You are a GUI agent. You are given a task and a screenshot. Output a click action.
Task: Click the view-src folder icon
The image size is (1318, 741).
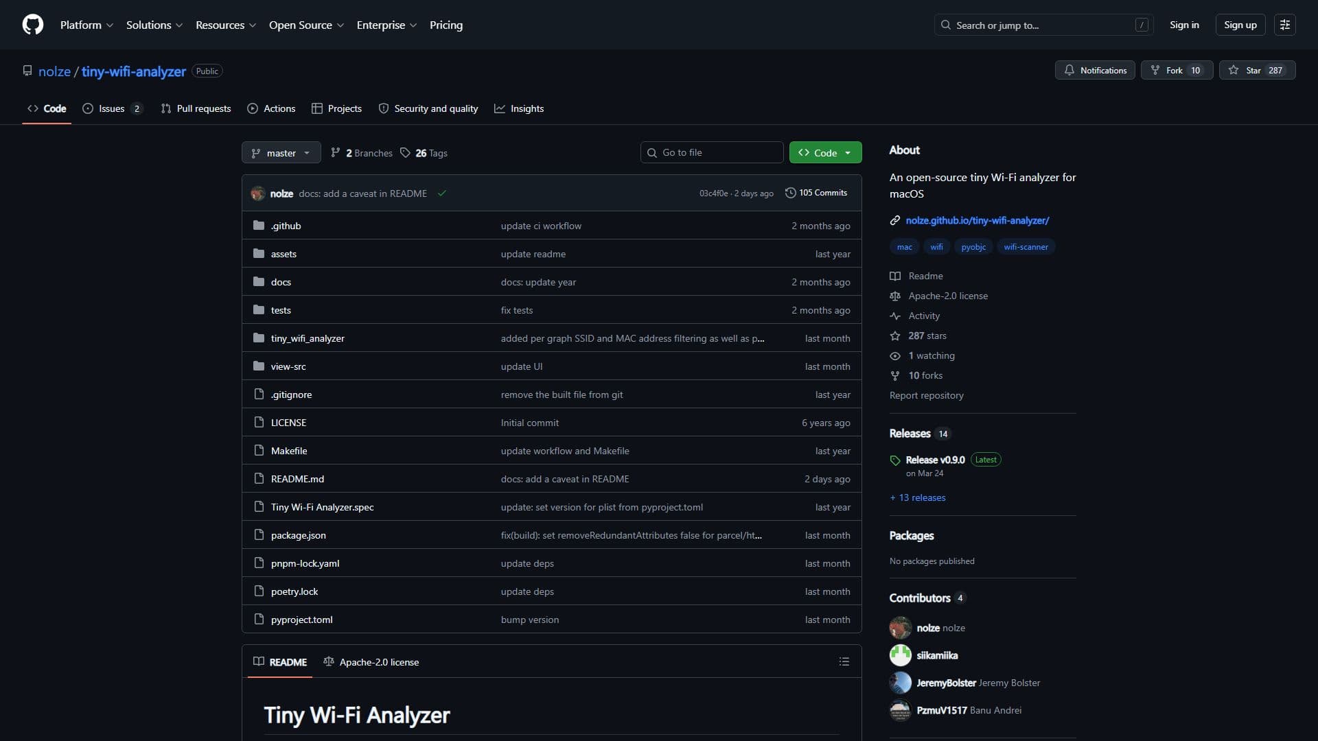pyautogui.click(x=259, y=366)
